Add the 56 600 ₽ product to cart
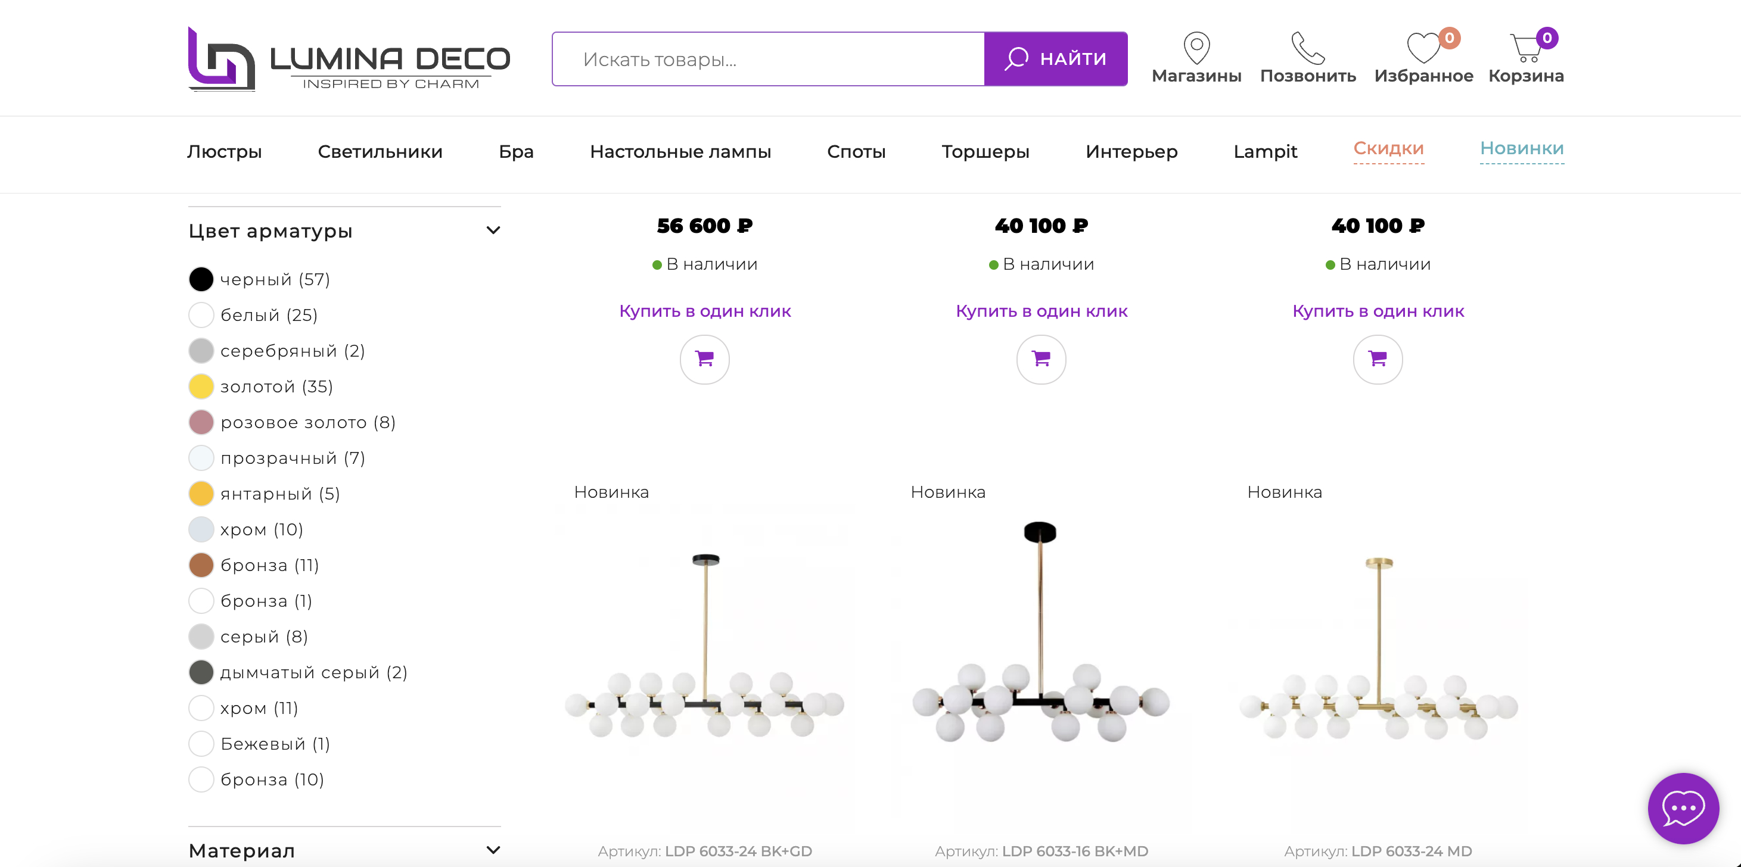1741x867 pixels. click(704, 359)
